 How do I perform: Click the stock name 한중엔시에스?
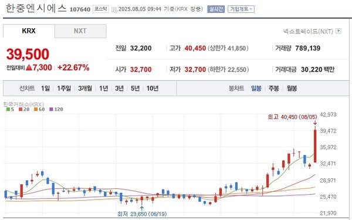click(x=36, y=9)
